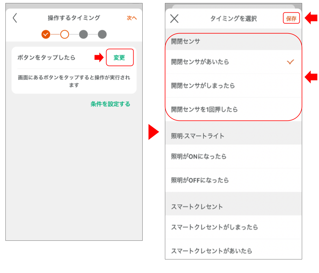Click the third gray step dot

(84, 34)
